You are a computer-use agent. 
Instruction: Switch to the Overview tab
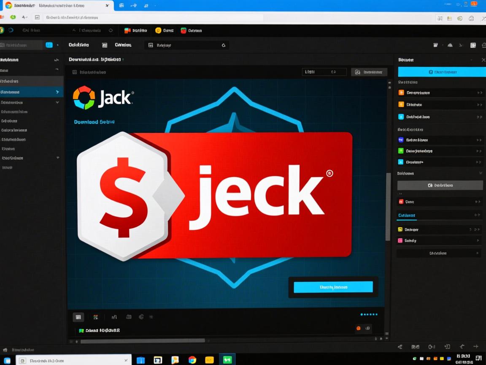[x=122, y=45]
